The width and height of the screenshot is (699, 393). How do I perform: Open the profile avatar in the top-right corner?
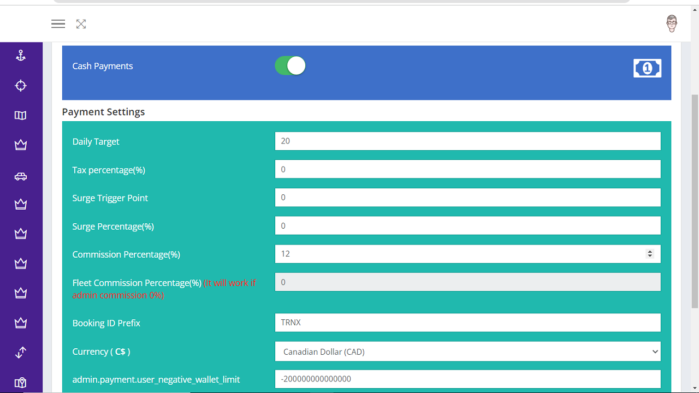(x=672, y=23)
